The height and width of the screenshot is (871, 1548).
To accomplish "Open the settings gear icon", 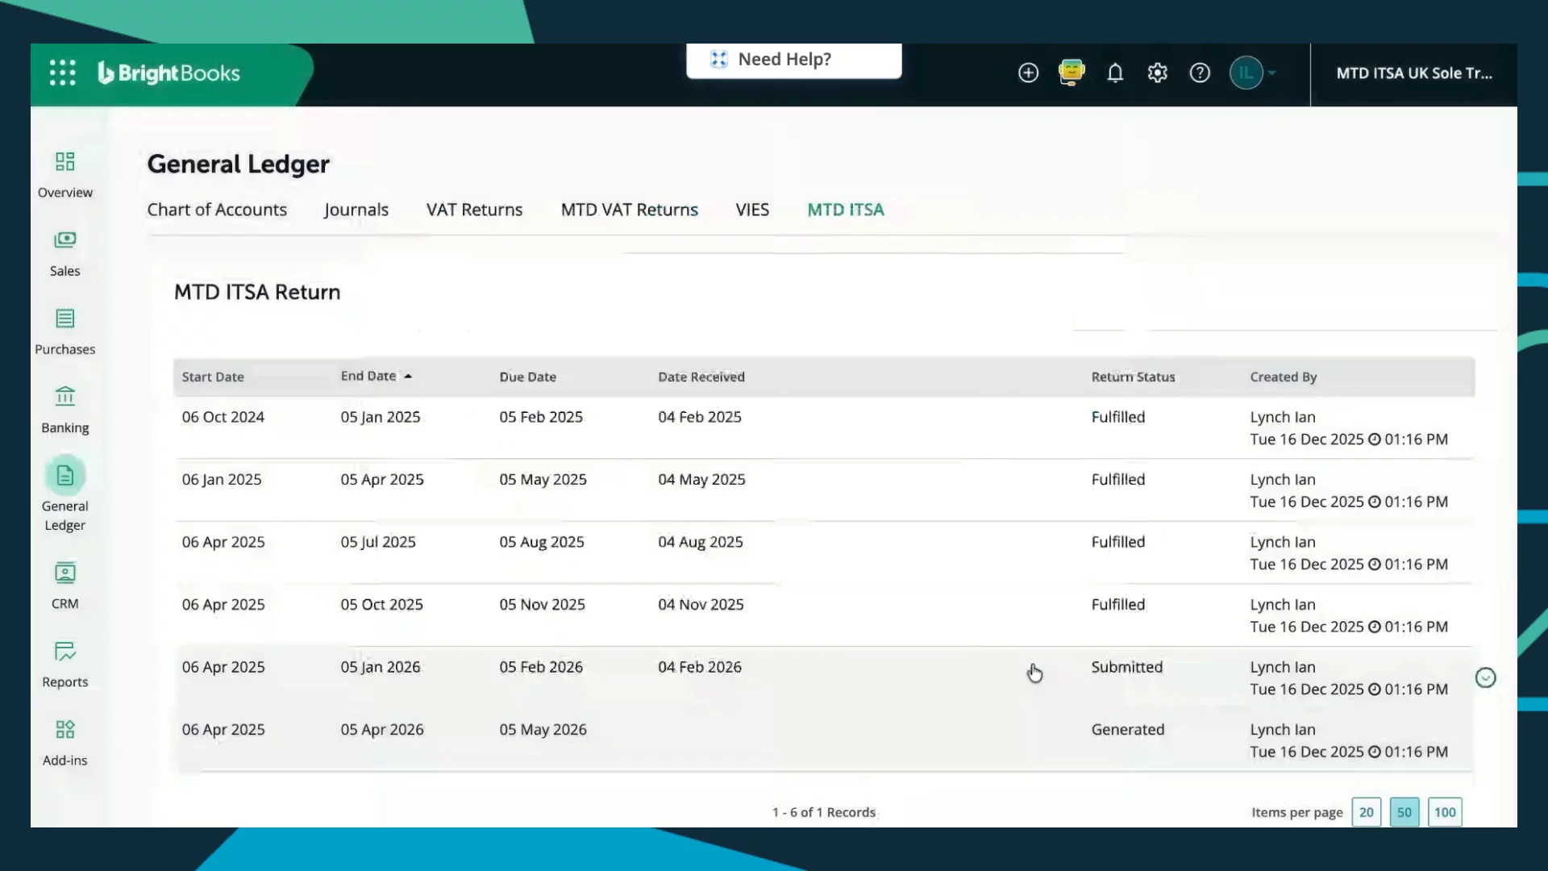I will [1158, 73].
